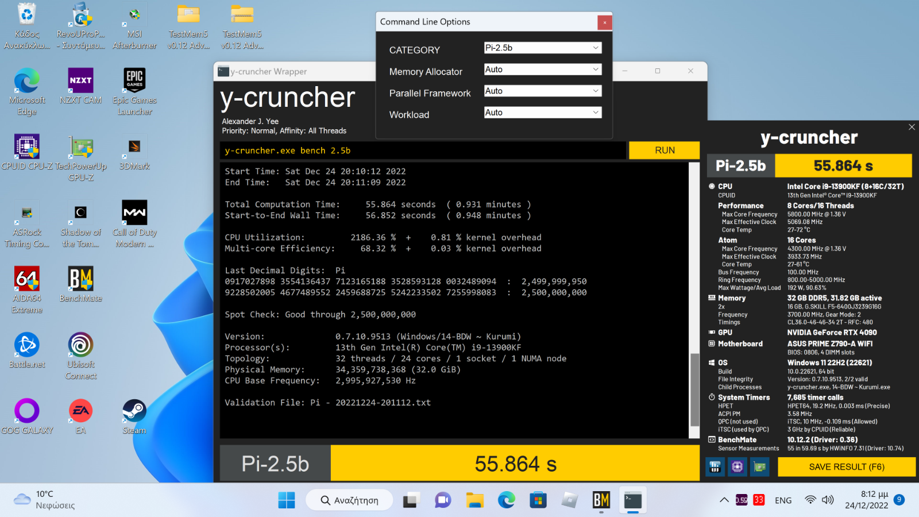
Task: Click the red 33 temperature tray icon
Action: pyautogui.click(x=759, y=500)
